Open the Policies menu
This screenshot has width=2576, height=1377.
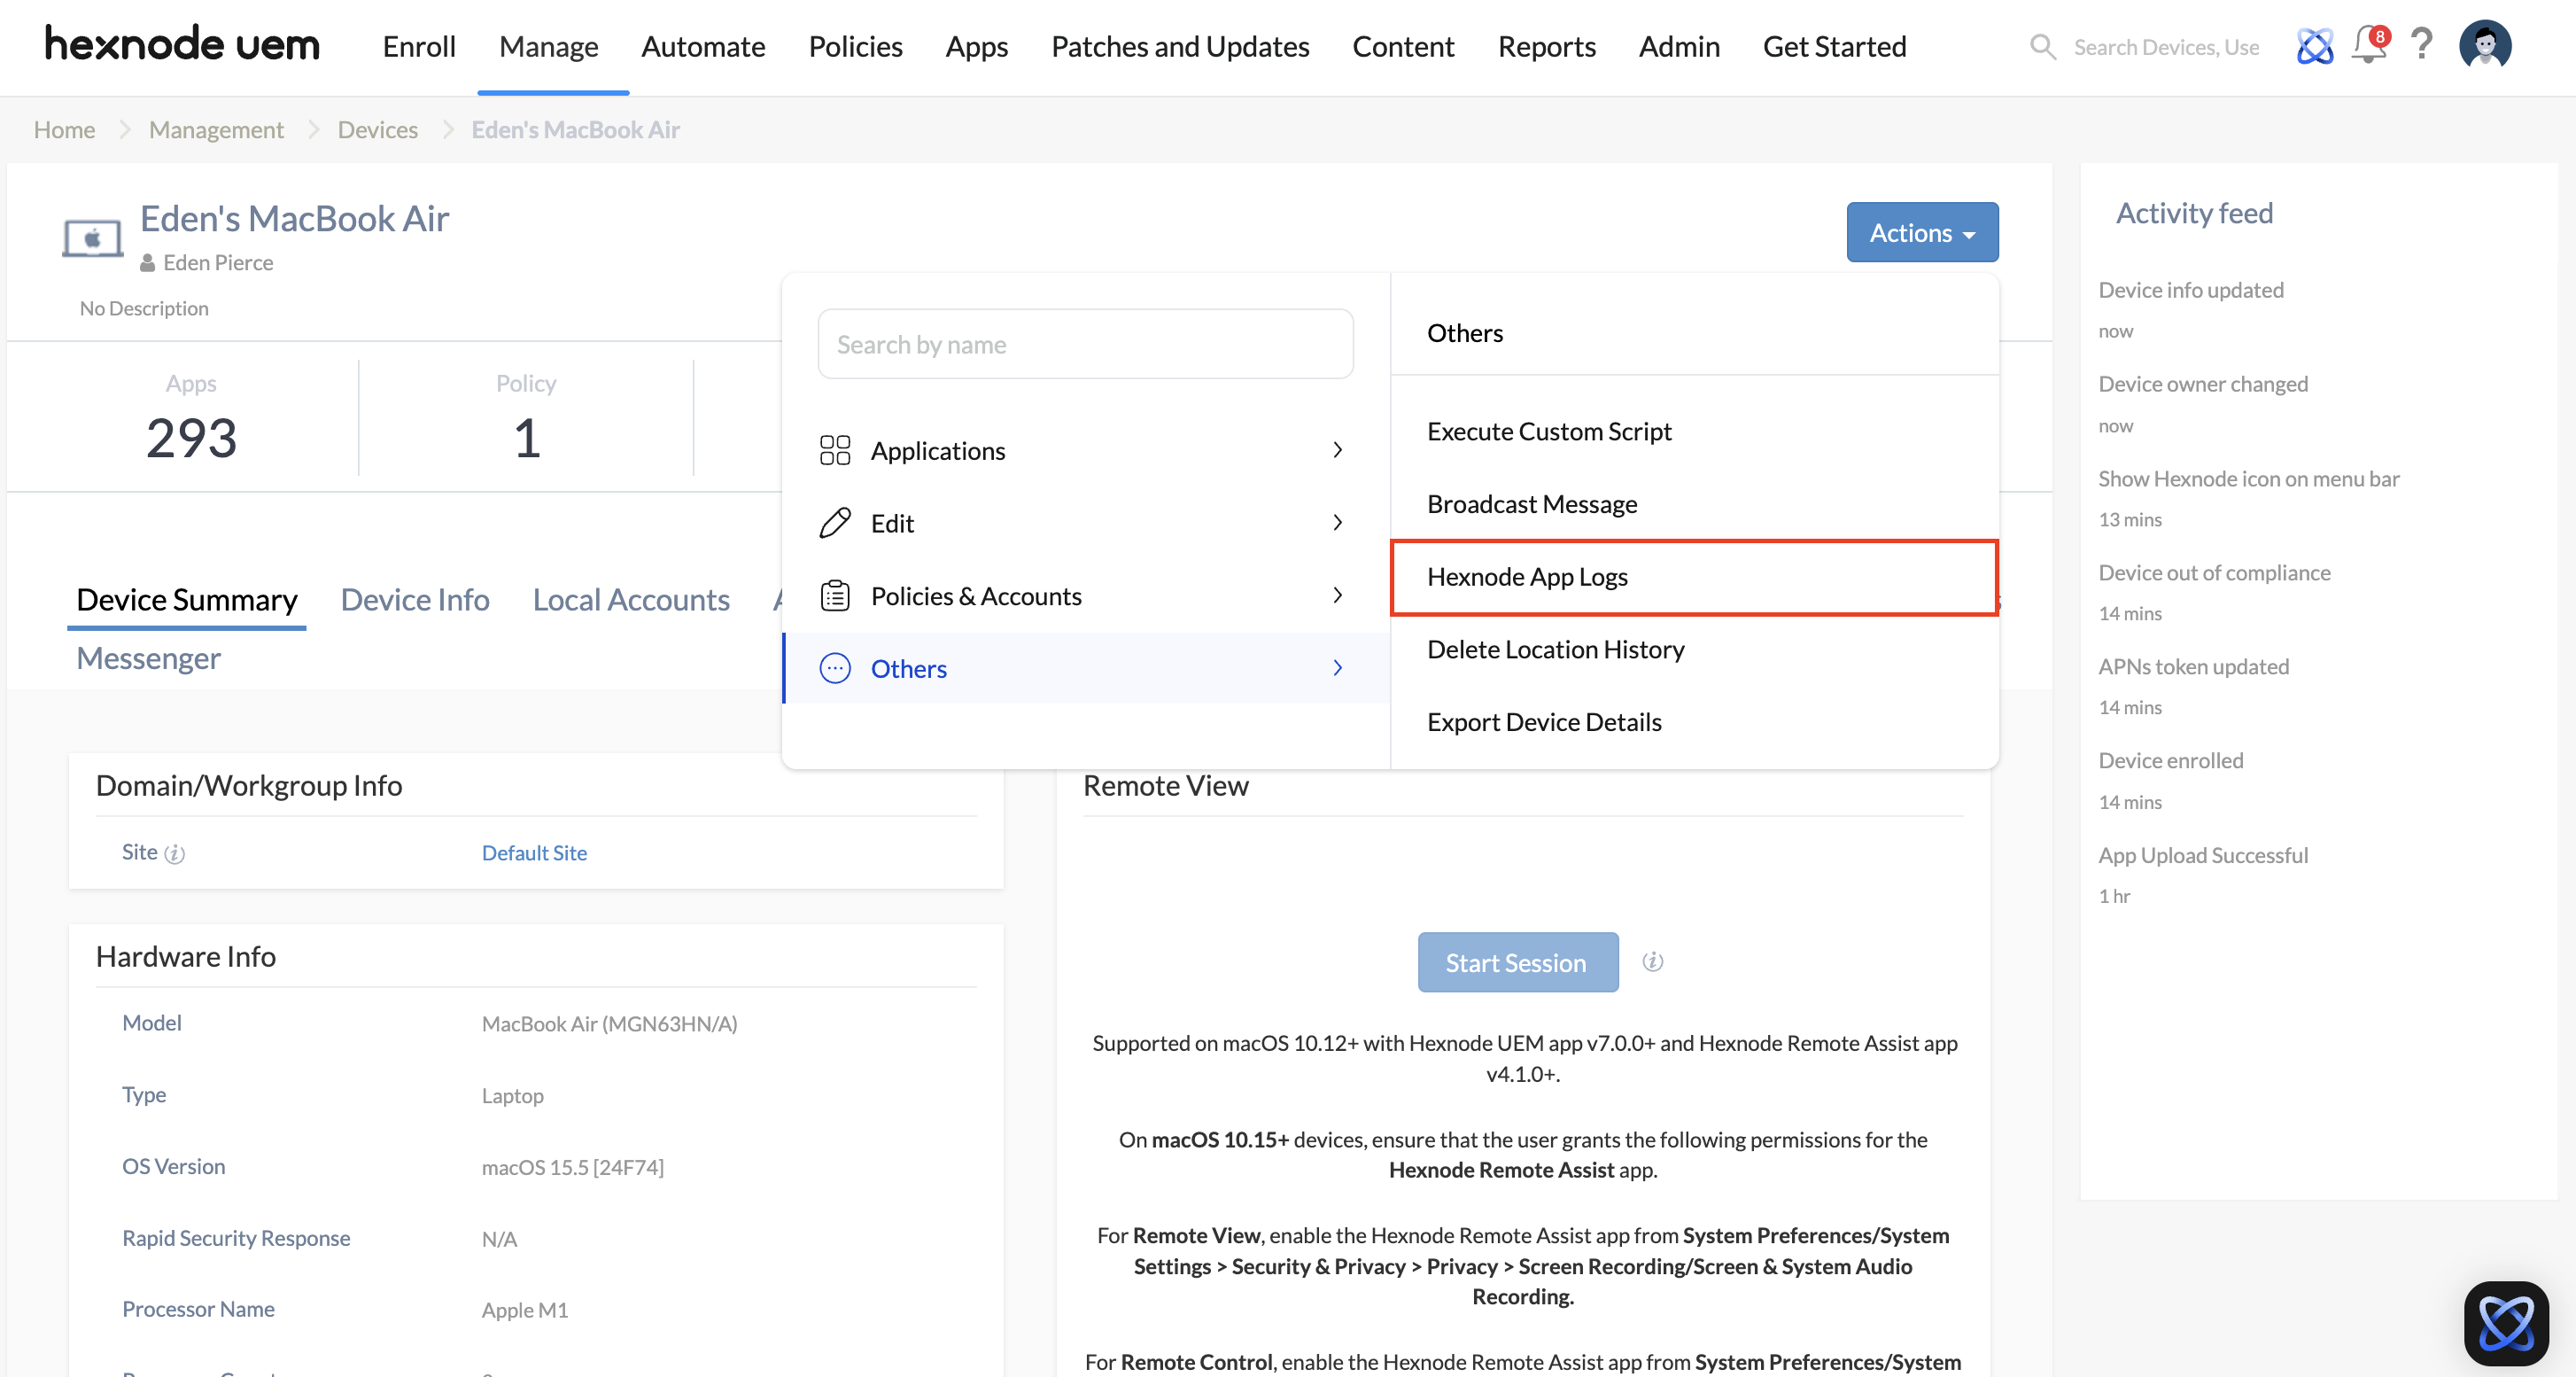855,46
